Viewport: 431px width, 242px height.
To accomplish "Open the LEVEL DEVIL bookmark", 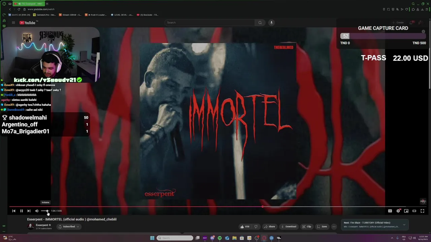I will [x=122, y=15].
